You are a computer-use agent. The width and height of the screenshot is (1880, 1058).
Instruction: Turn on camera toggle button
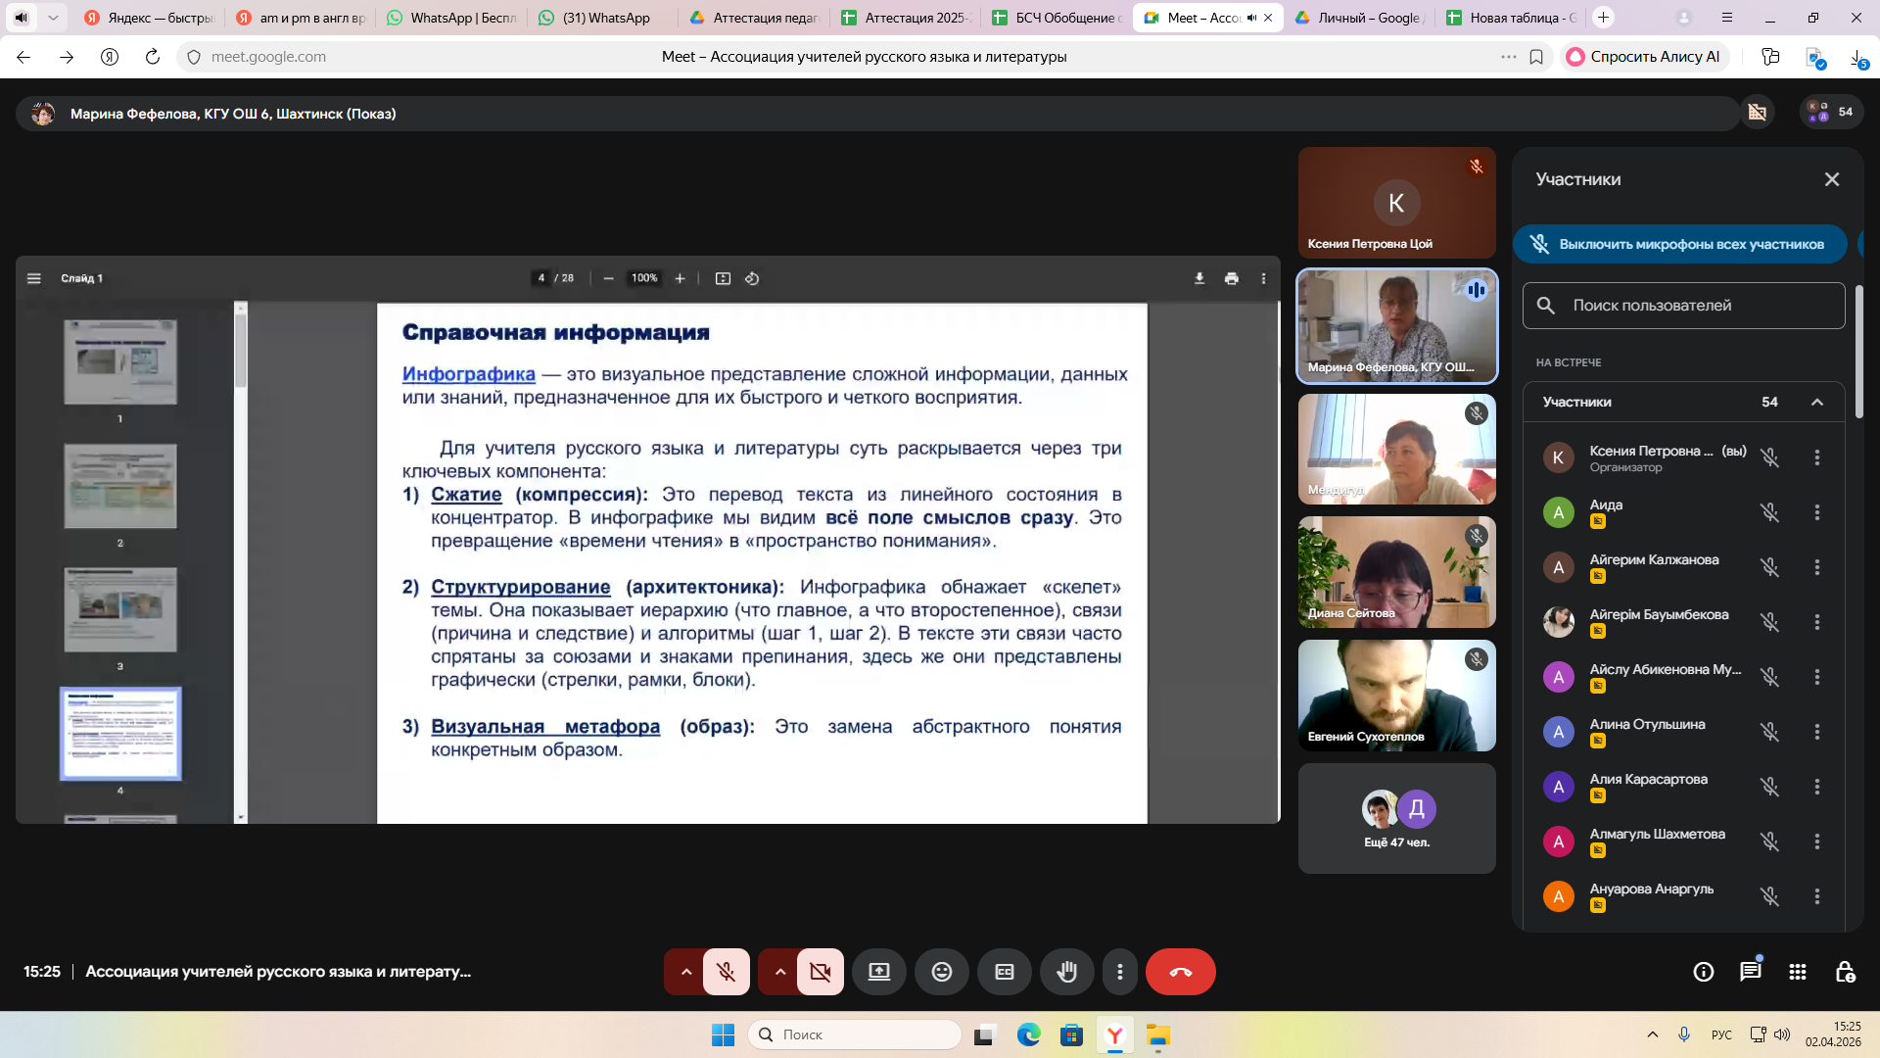point(820,972)
